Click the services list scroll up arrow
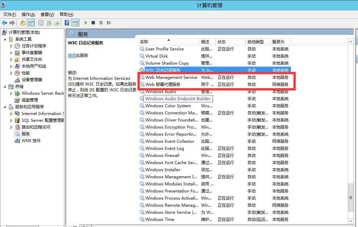This screenshot has height=227, width=358. click(x=351, y=42)
